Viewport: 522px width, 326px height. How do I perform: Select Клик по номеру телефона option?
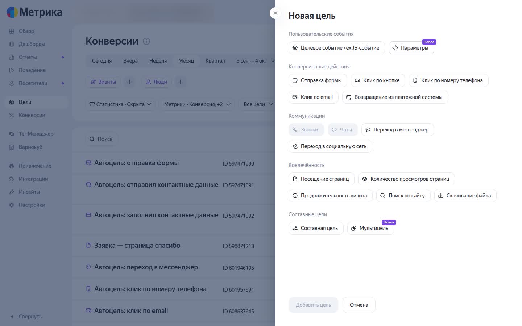(x=448, y=80)
